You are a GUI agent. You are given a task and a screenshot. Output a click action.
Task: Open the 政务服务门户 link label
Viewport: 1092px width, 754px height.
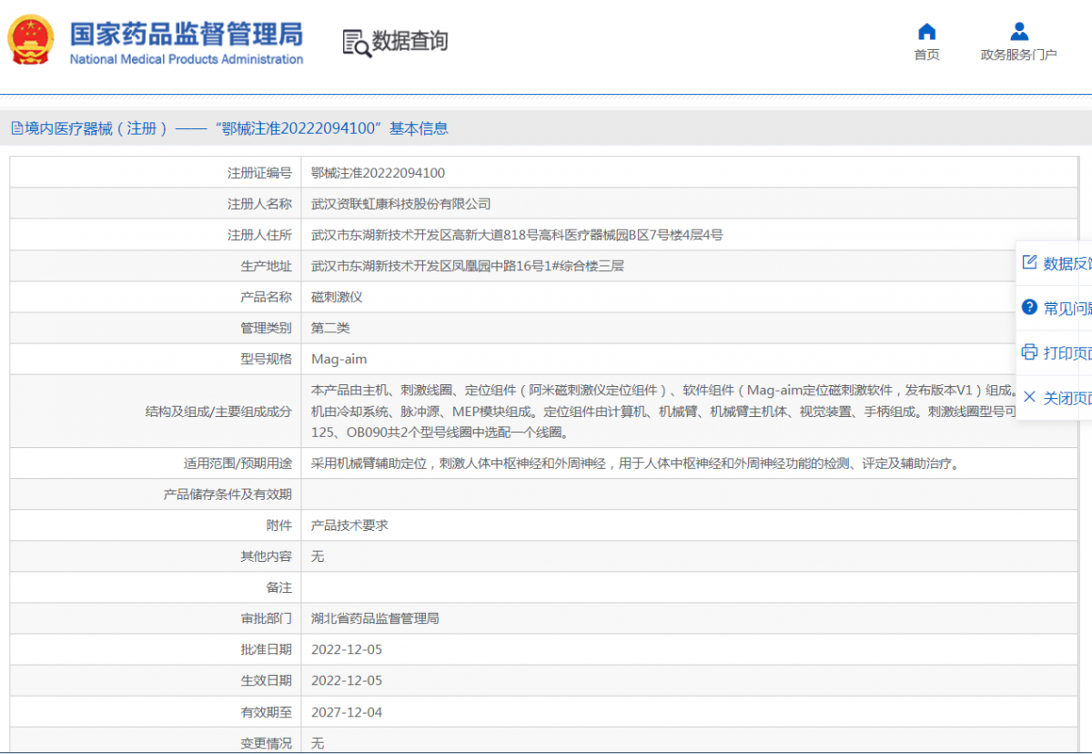[x=1018, y=55]
